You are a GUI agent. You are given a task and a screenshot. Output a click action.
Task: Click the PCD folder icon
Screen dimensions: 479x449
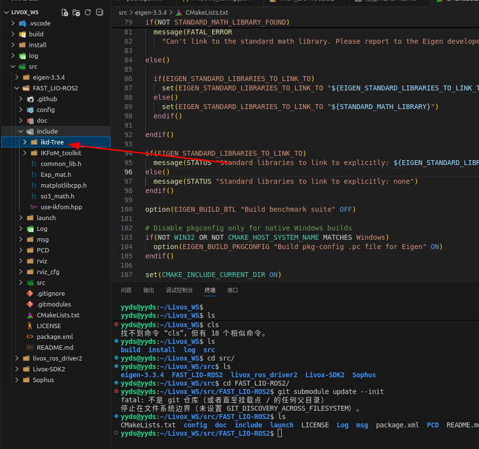pyautogui.click(x=30, y=250)
